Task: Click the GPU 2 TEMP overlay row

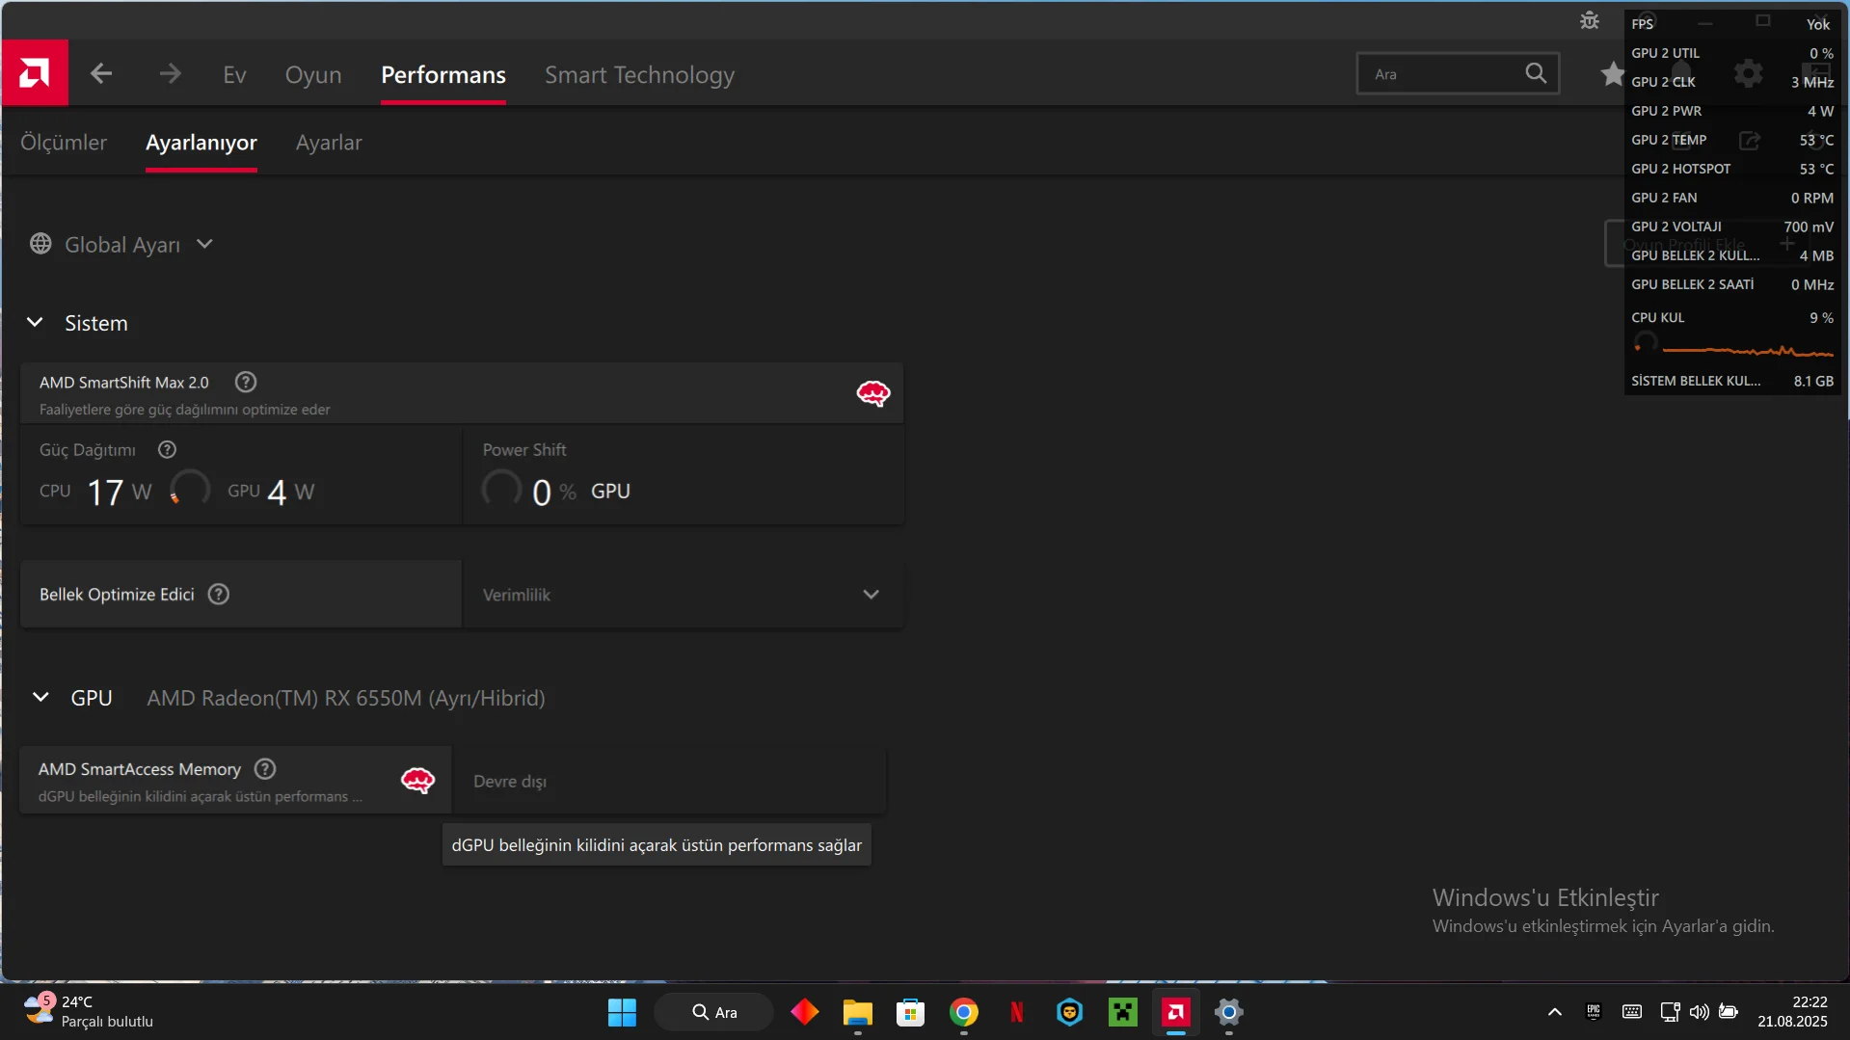Action: (1732, 140)
